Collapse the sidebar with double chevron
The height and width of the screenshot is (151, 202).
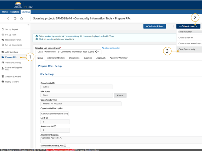[x=28, y=25]
